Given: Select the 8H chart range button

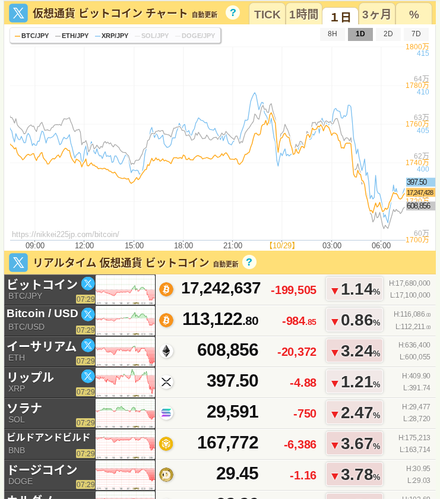Looking at the screenshot, I should [333, 34].
